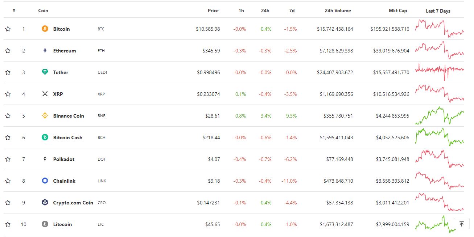This screenshot has height=237, width=474.
Task: Toggle the favorite star for Litecoin
Action: (8, 224)
